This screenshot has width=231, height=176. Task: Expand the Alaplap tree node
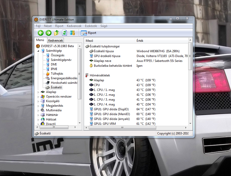coord(38,92)
